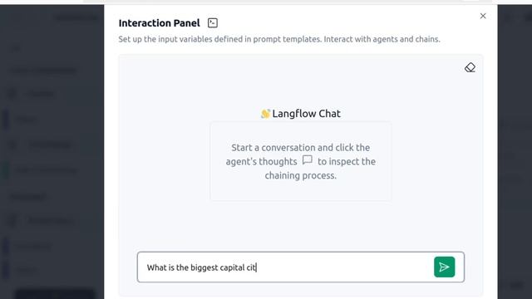Image resolution: width=532 pixels, height=299 pixels.
Task: Click the dimmed backdrop left of the dialog
Action: (x=52, y=153)
